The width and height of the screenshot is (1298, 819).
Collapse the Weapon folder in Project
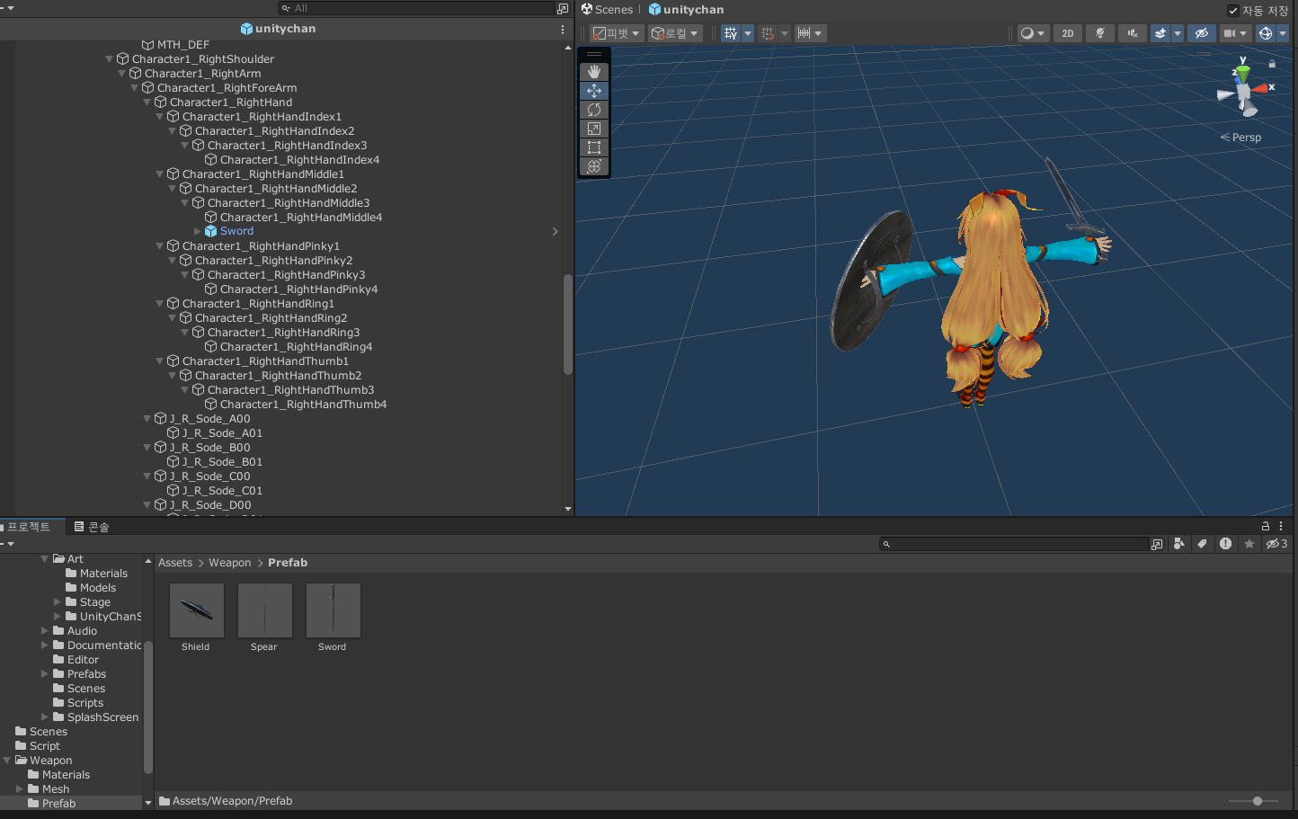7,761
